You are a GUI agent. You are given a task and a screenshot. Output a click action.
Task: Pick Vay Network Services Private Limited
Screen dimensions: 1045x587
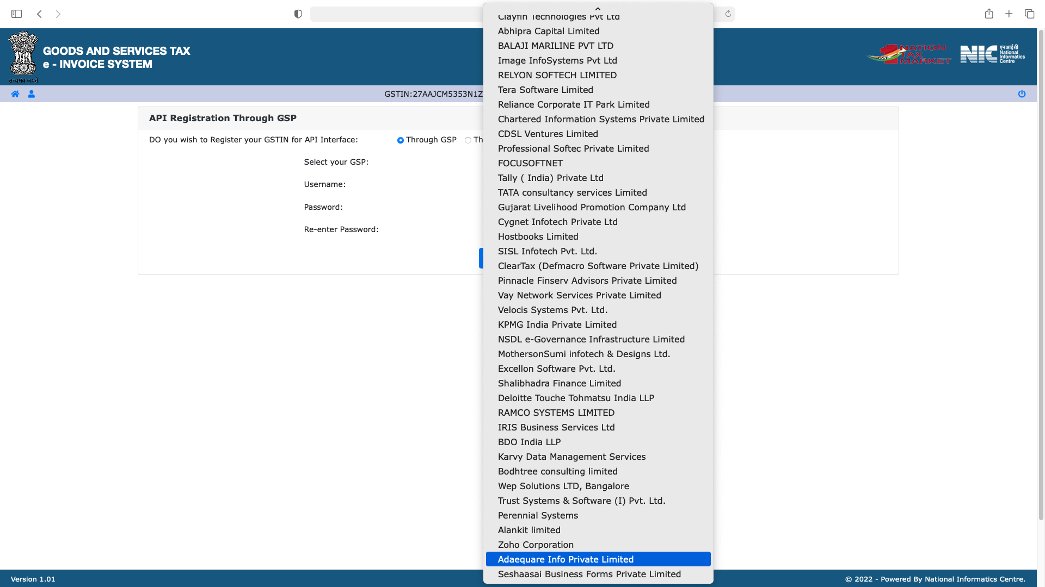point(598,296)
